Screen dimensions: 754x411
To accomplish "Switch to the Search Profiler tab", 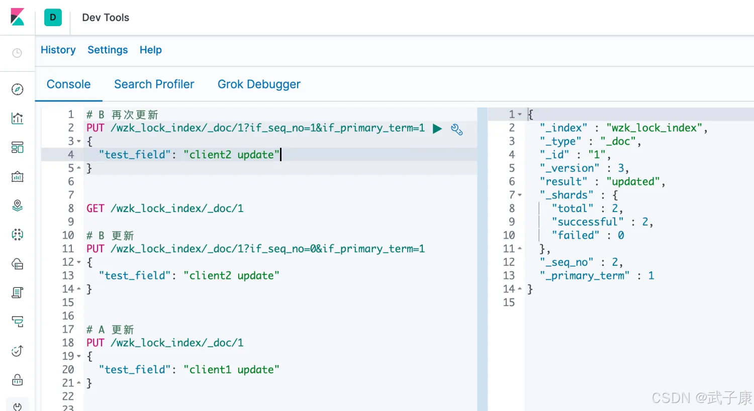I will [154, 84].
